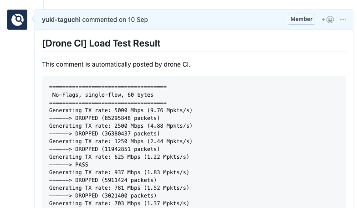Select the '1250 Mbps (2.44 Mpkts/s)' line
The height and width of the screenshot is (208, 357).
click(121, 141)
